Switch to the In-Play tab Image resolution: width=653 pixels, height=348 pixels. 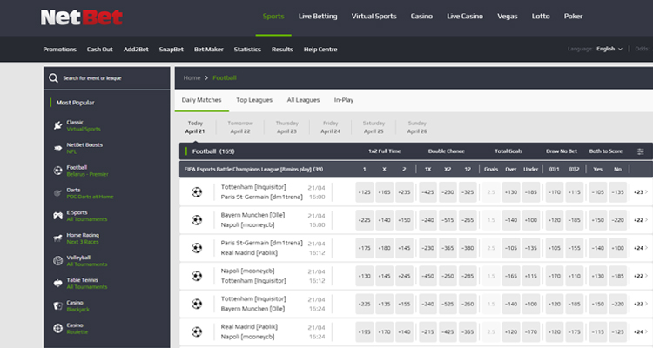tap(344, 100)
